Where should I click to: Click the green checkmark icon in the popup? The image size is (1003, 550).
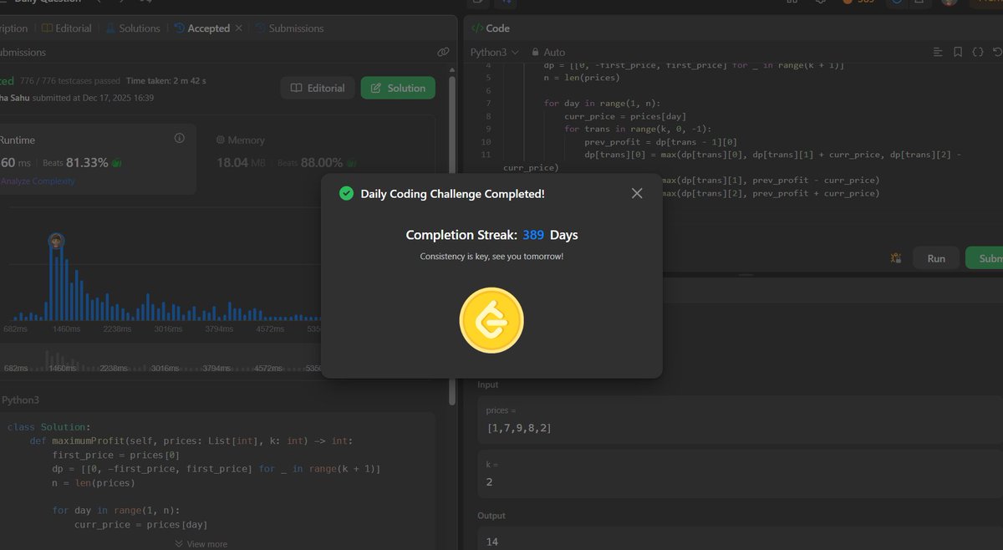pyautogui.click(x=346, y=193)
